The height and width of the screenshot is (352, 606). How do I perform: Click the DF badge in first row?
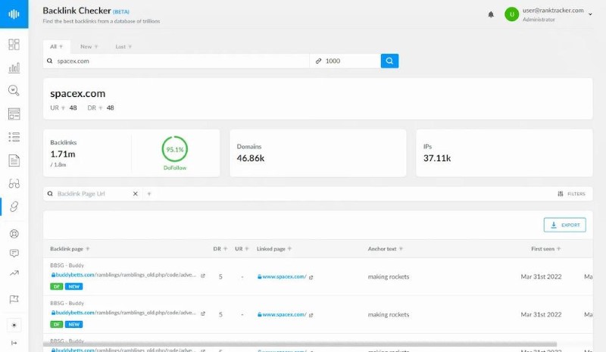pos(56,286)
